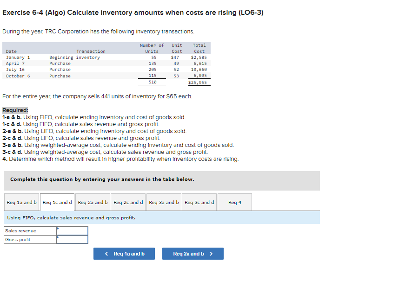The image size is (405, 281).
Task: Click the Req 1a and b navigation button
Action: [124, 254]
